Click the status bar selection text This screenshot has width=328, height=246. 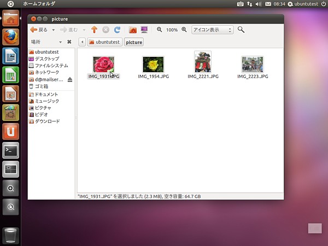(x=139, y=196)
